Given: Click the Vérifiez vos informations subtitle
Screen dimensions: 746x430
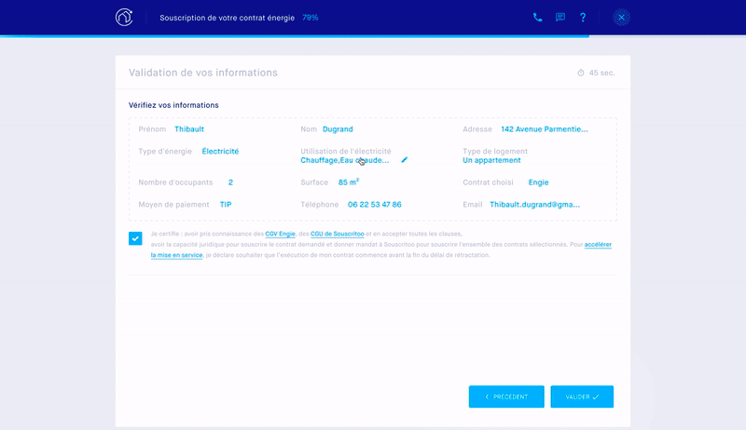Looking at the screenshot, I should coord(173,105).
